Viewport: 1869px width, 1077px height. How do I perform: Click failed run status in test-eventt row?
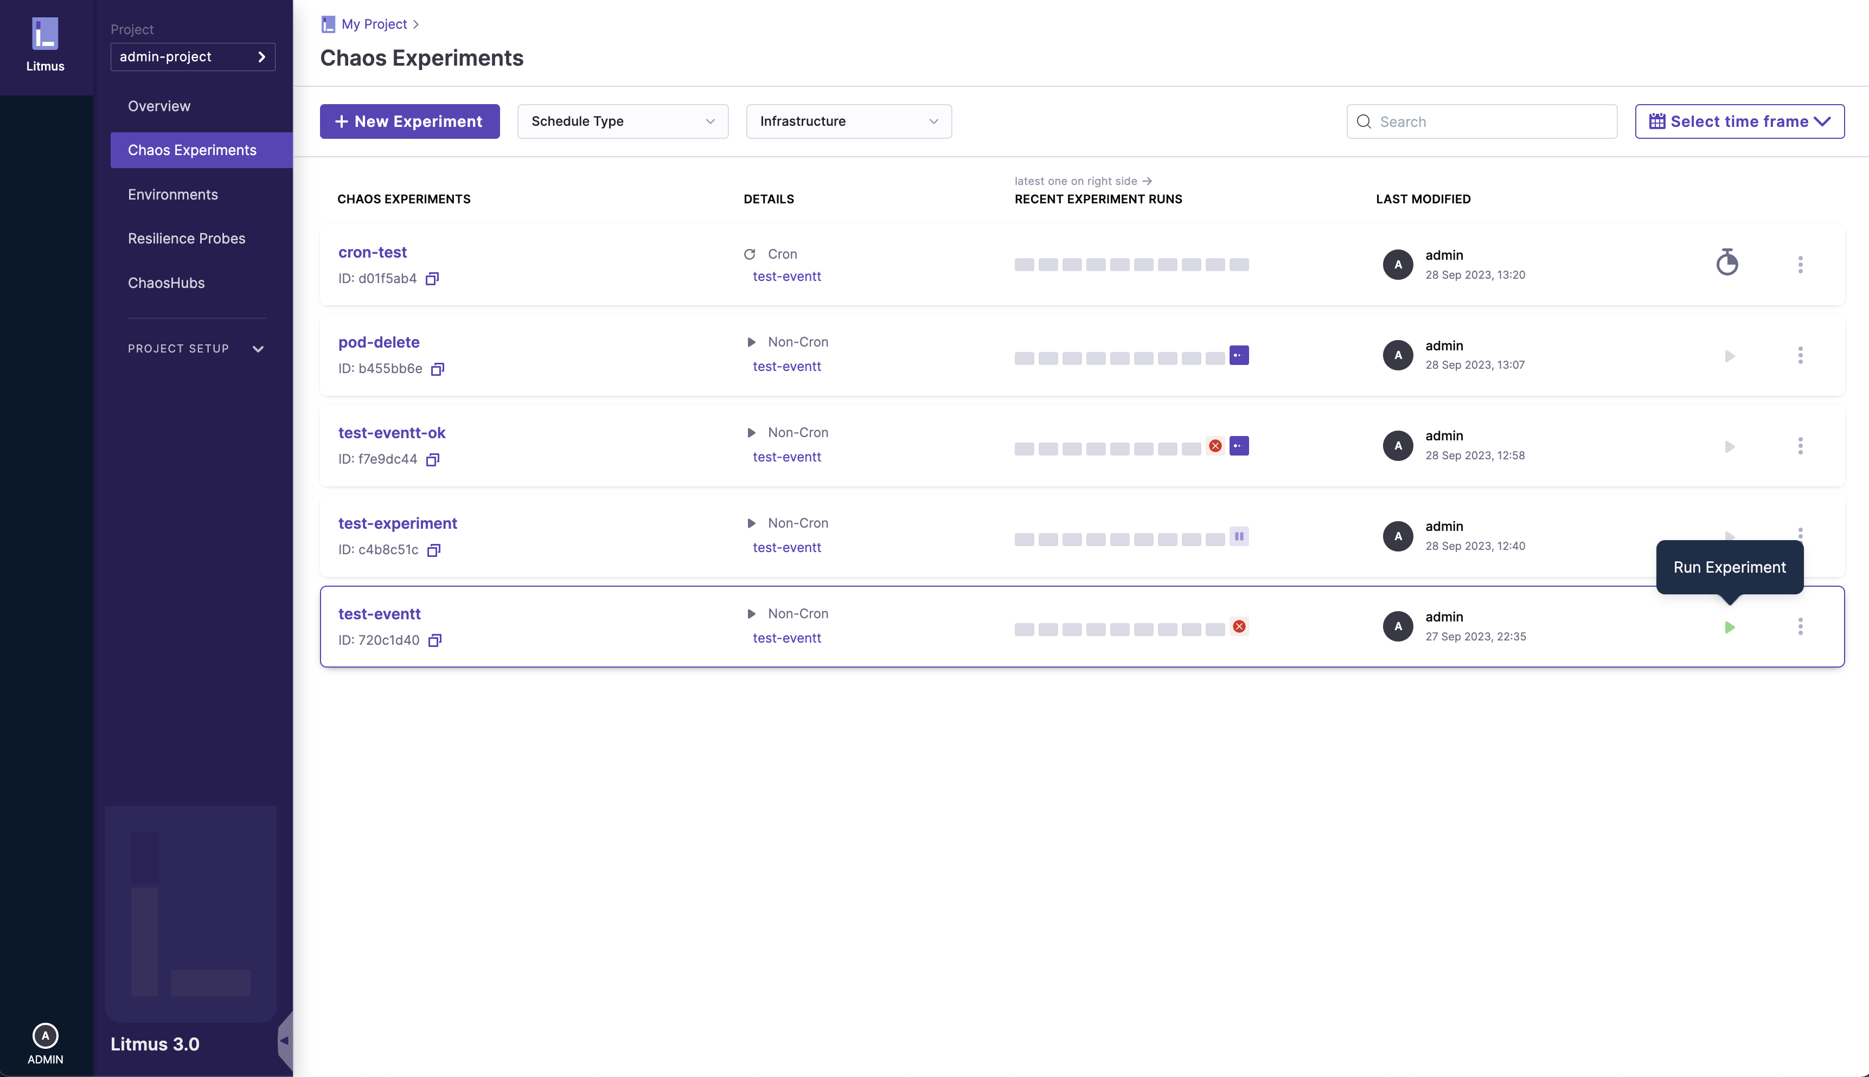point(1239,627)
